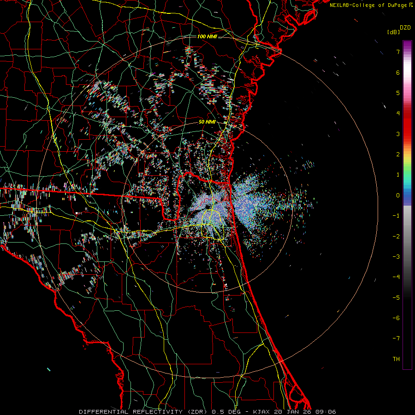415x415 pixels.
Task: Click the 20 JAN 26 date text
Action: point(293,412)
